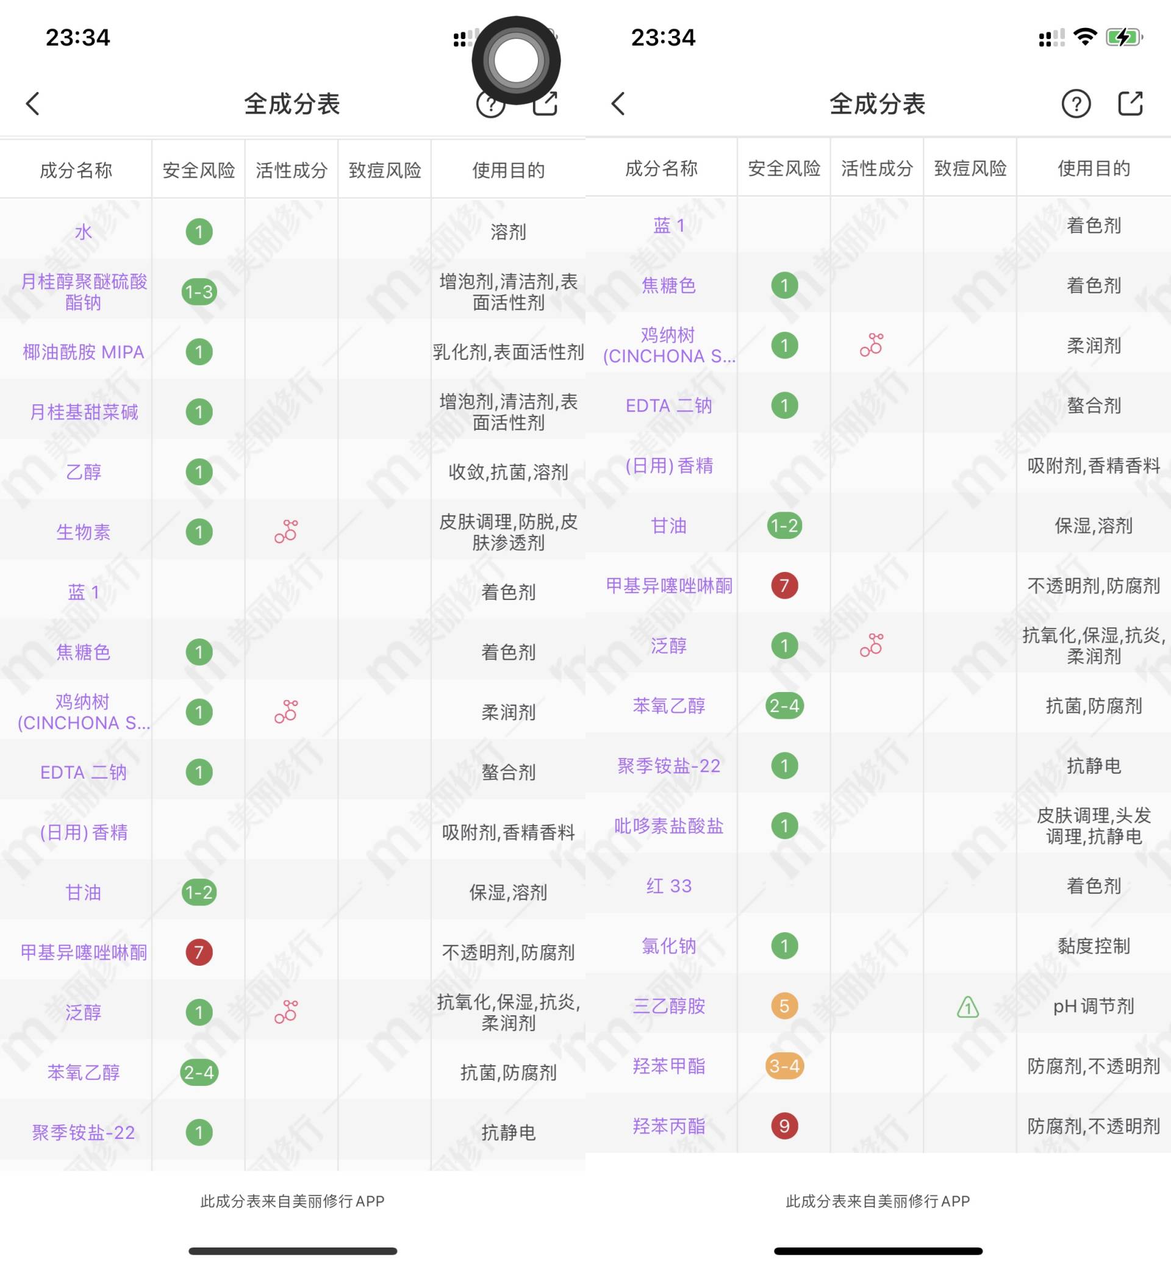Screen dimensions: 1171x1267
Task: Tap 使用目的 column header on right screen
Action: [1094, 168]
